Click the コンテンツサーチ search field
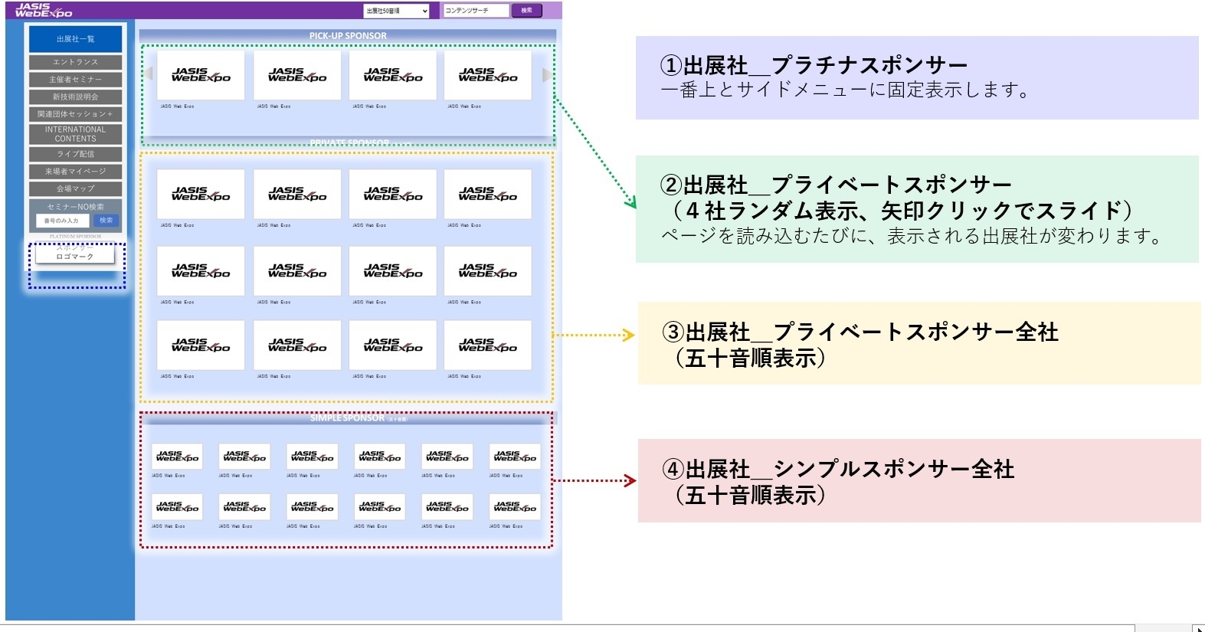 click(476, 11)
